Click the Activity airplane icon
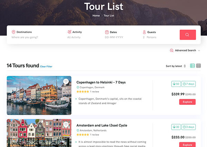 coord(69,32)
